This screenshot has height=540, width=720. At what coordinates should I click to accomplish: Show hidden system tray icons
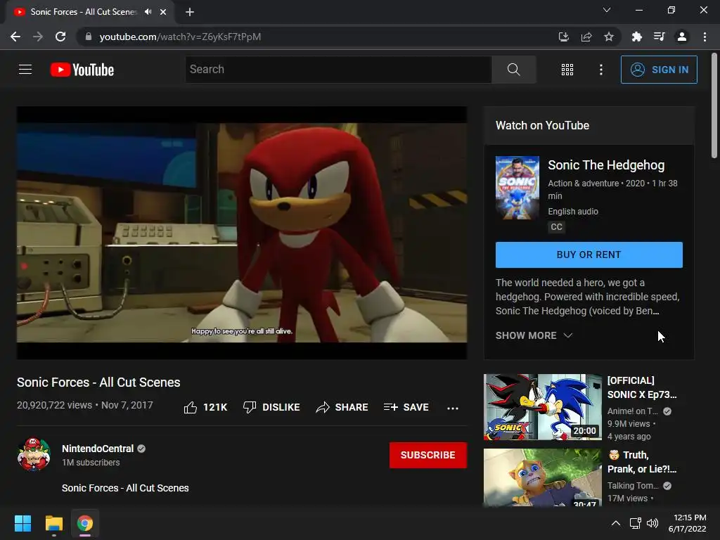(616, 523)
